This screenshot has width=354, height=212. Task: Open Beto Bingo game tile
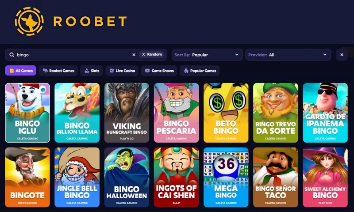(x=226, y=113)
